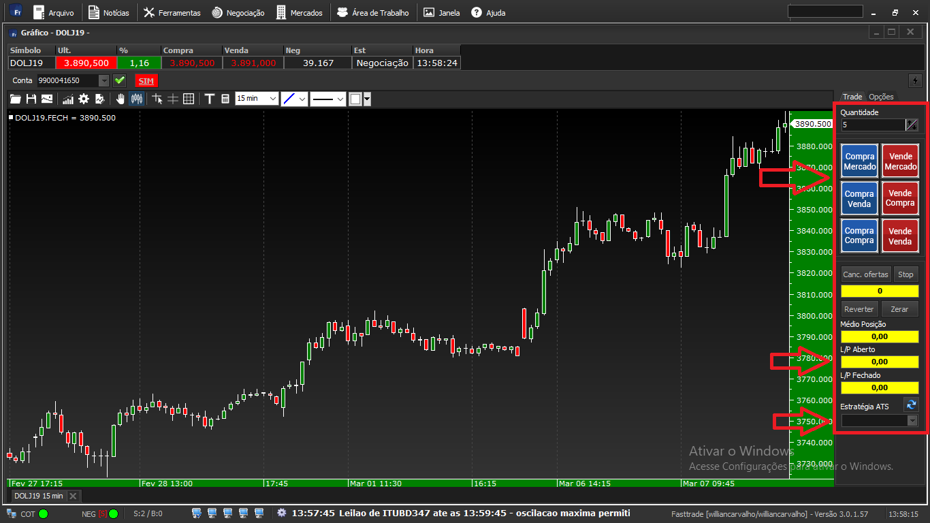Click the DOLJ19 symbol cell

pyautogui.click(x=31, y=63)
